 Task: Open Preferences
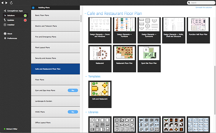click(x=12, y=38)
